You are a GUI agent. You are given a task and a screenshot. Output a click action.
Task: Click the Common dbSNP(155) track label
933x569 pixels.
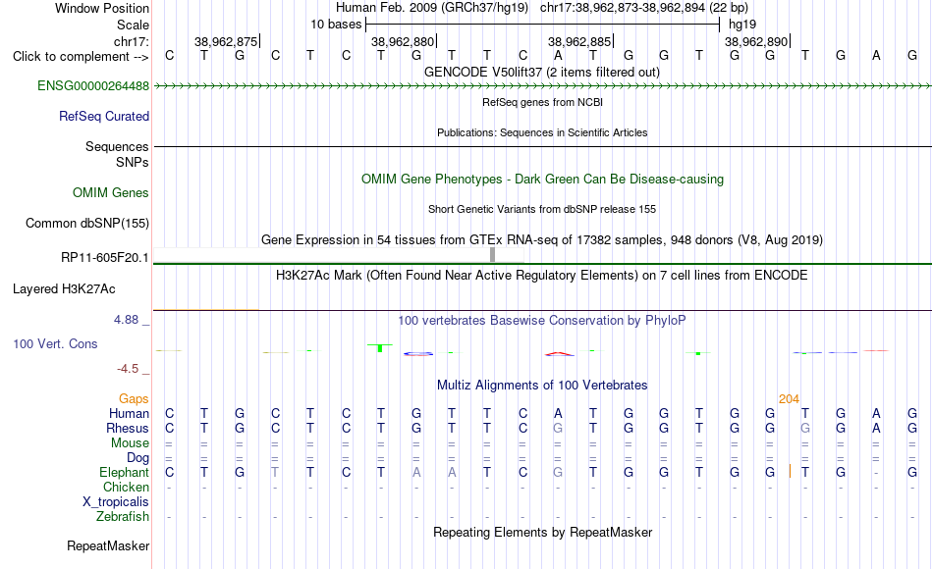point(86,223)
